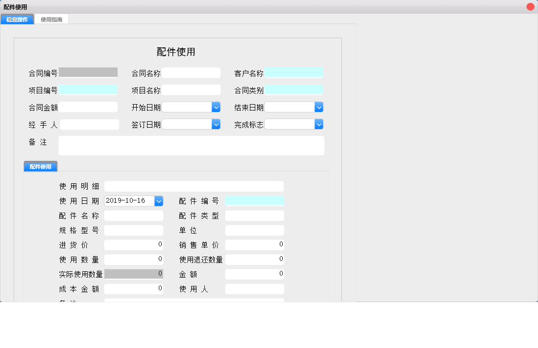538x348 pixels.
Task: Click the 使用人 user input field
Action: 254,288
